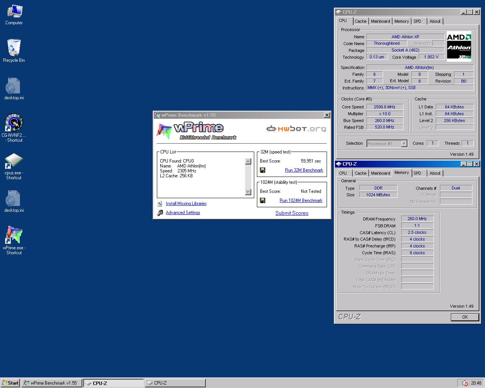Click the memory Size 1024 MBytes field

pos(378,195)
